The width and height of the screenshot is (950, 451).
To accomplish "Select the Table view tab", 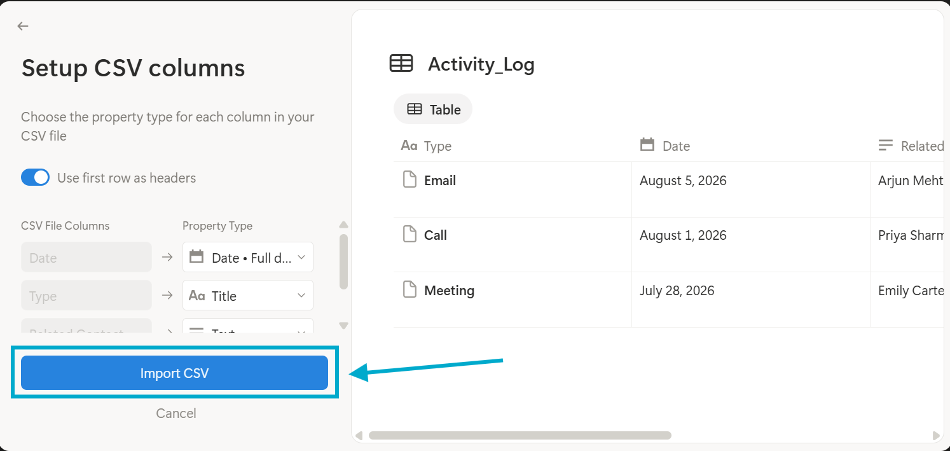I will 433,109.
